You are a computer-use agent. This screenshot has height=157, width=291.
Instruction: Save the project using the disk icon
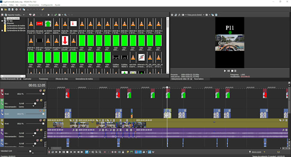pos(9,9)
